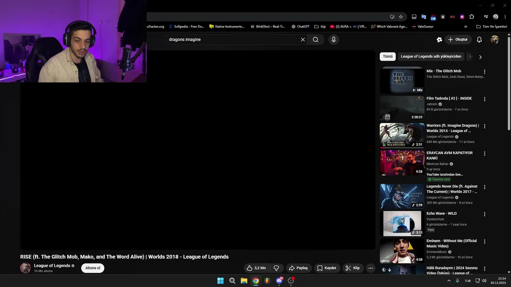The image size is (511, 287).
Task: Click the YouTube search magnifier button
Action: pos(315,39)
